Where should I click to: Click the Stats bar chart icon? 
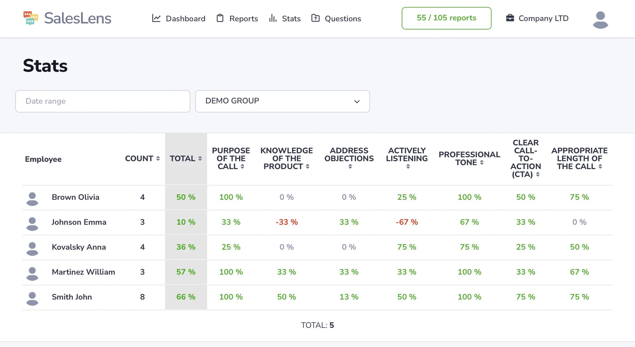(273, 18)
